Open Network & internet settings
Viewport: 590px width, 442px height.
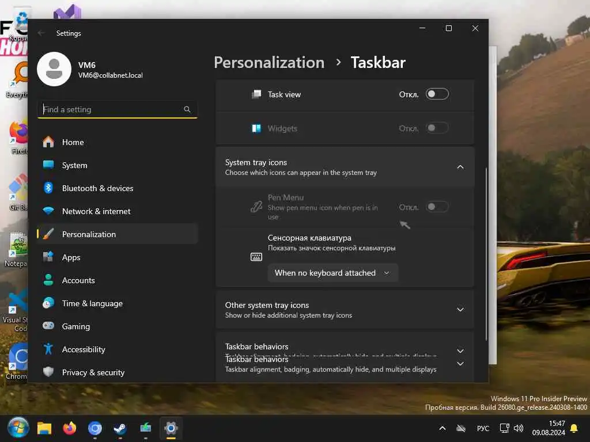[x=117, y=211]
